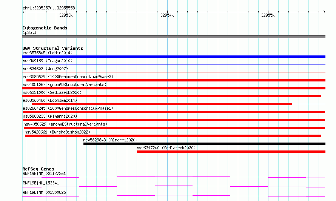Select the thin red nsv834602 variant line
336x201 pixels.
174,72
